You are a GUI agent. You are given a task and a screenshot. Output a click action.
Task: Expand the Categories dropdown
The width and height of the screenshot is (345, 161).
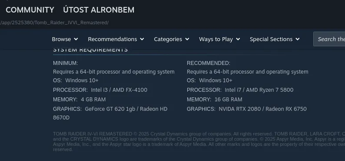click(x=171, y=39)
